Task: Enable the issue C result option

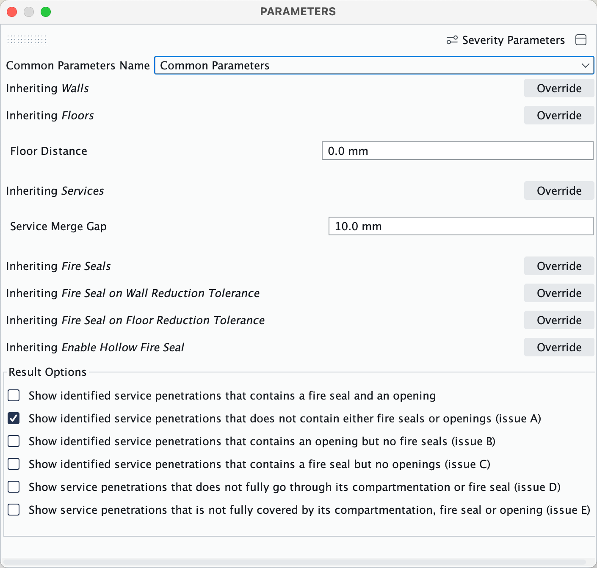Action: click(14, 464)
